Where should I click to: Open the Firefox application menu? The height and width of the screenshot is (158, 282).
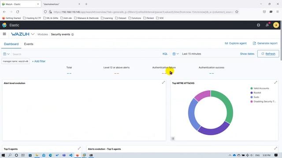[x=278, y=12]
